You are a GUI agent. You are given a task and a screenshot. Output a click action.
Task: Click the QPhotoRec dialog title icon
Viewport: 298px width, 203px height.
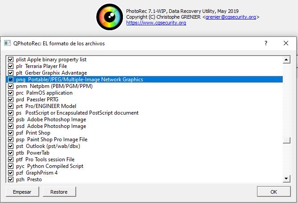click(x=8, y=43)
